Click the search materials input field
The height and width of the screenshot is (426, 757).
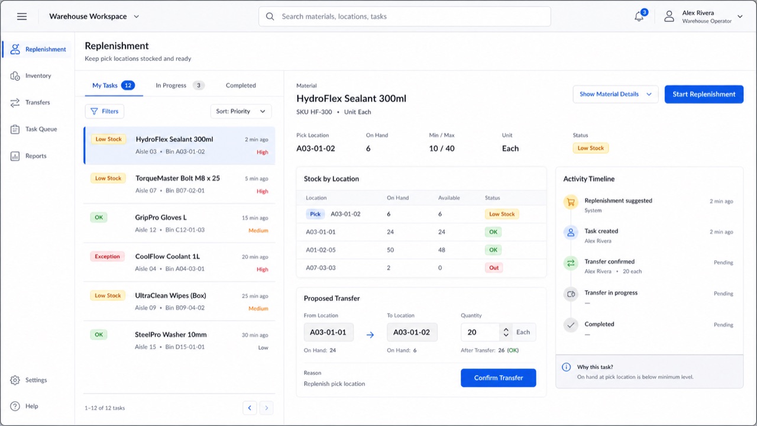(405, 17)
